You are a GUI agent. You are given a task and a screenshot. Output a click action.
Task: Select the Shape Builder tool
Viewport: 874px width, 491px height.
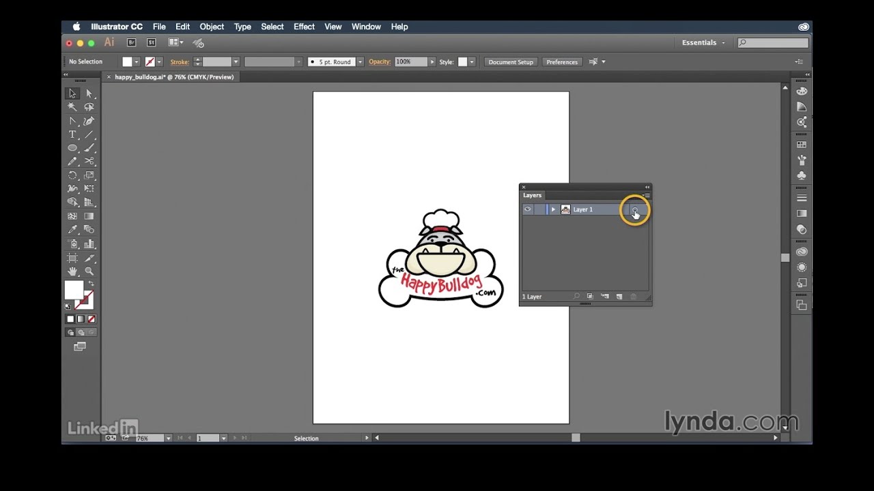(72, 203)
